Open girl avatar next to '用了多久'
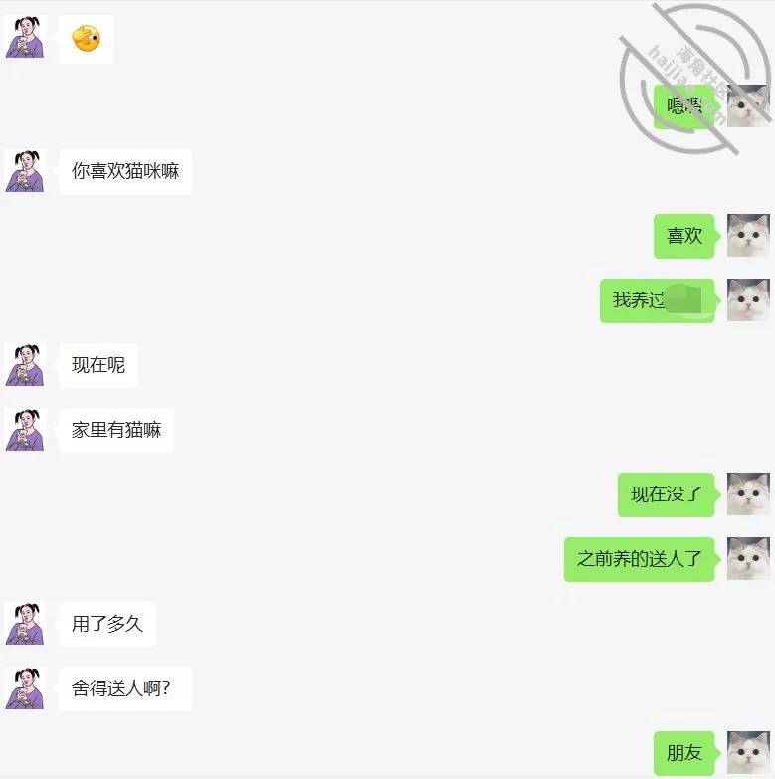 [x=25, y=624]
